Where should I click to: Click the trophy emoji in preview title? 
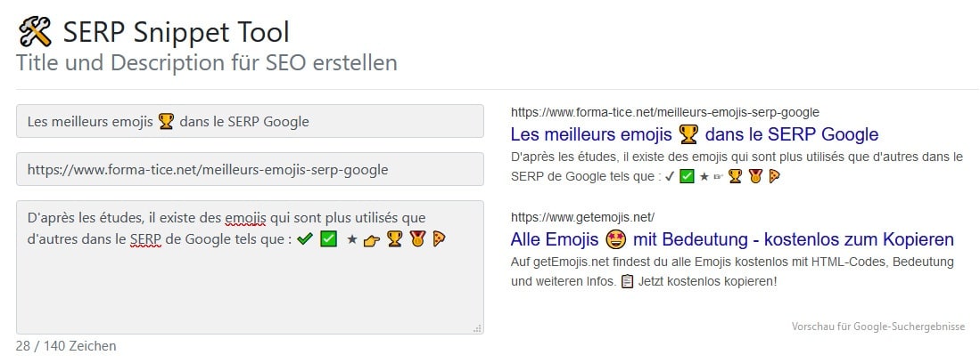[x=688, y=134]
